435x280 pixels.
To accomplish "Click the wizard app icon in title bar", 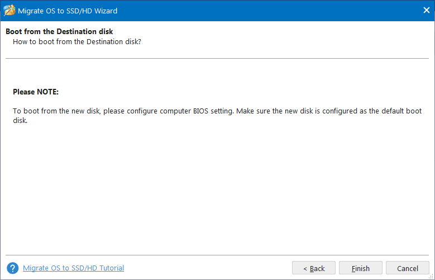I will 9,11.
